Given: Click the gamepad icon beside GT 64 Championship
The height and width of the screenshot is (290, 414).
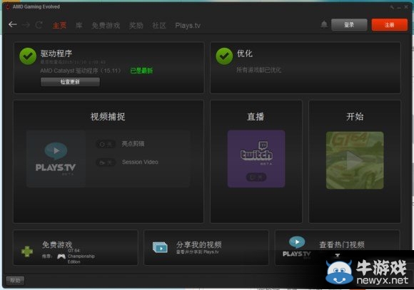Looking at the screenshot, I should coord(61,256).
